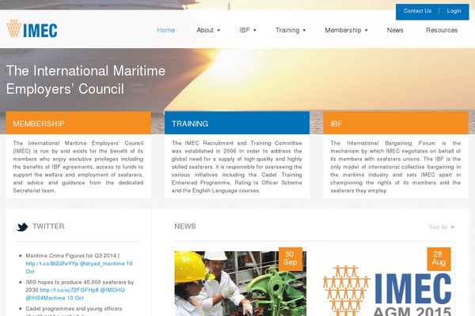This screenshot has height=316, width=475.
Task: Click the 'Cadet programmes and young officers' tweet
Action: click(x=74, y=309)
